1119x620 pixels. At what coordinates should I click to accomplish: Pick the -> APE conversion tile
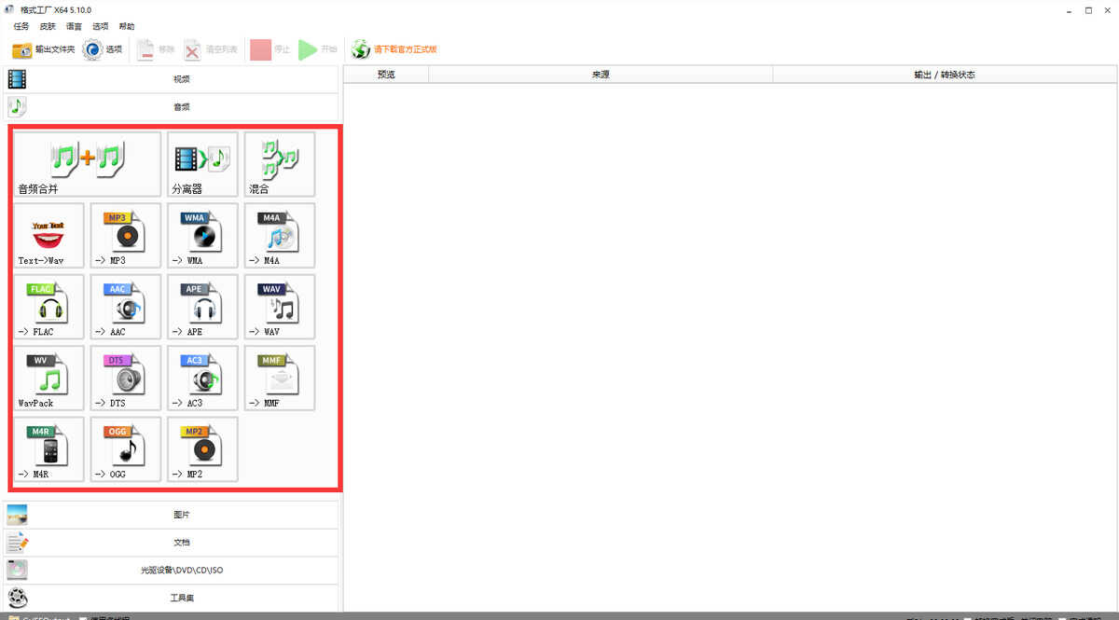coord(202,307)
